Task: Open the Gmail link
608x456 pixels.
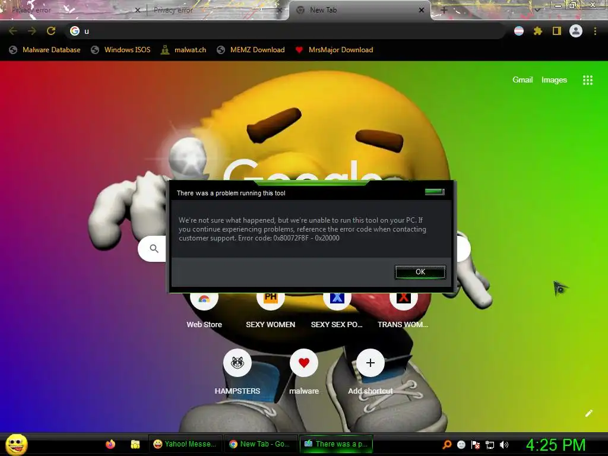Action: [x=522, y=80]
